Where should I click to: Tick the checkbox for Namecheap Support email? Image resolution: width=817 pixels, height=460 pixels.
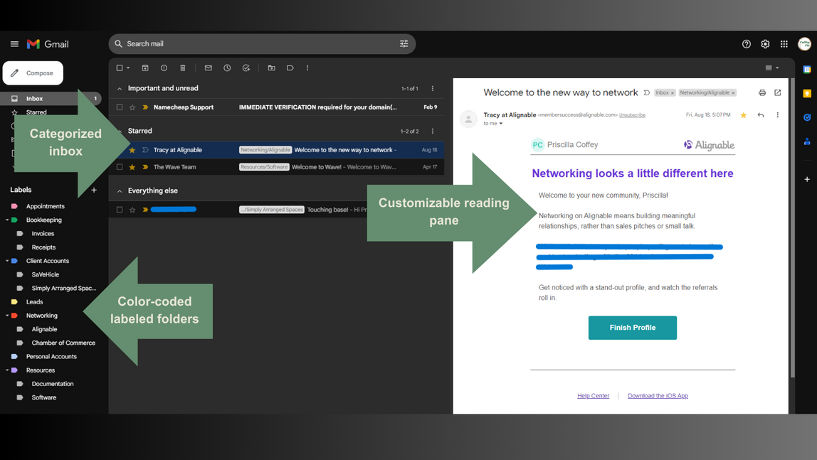coord(120,107)
